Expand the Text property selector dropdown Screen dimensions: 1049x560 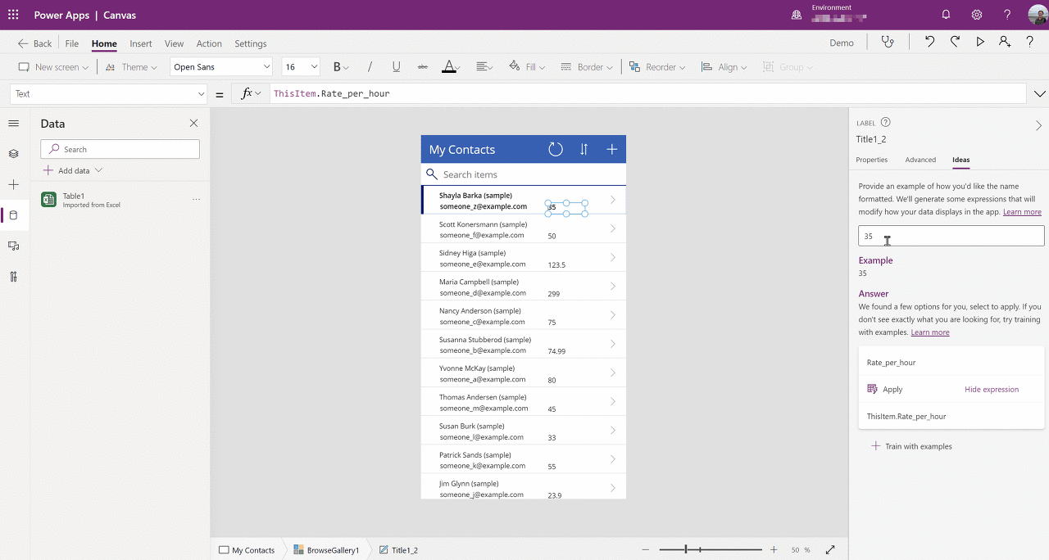pos(109,94)
